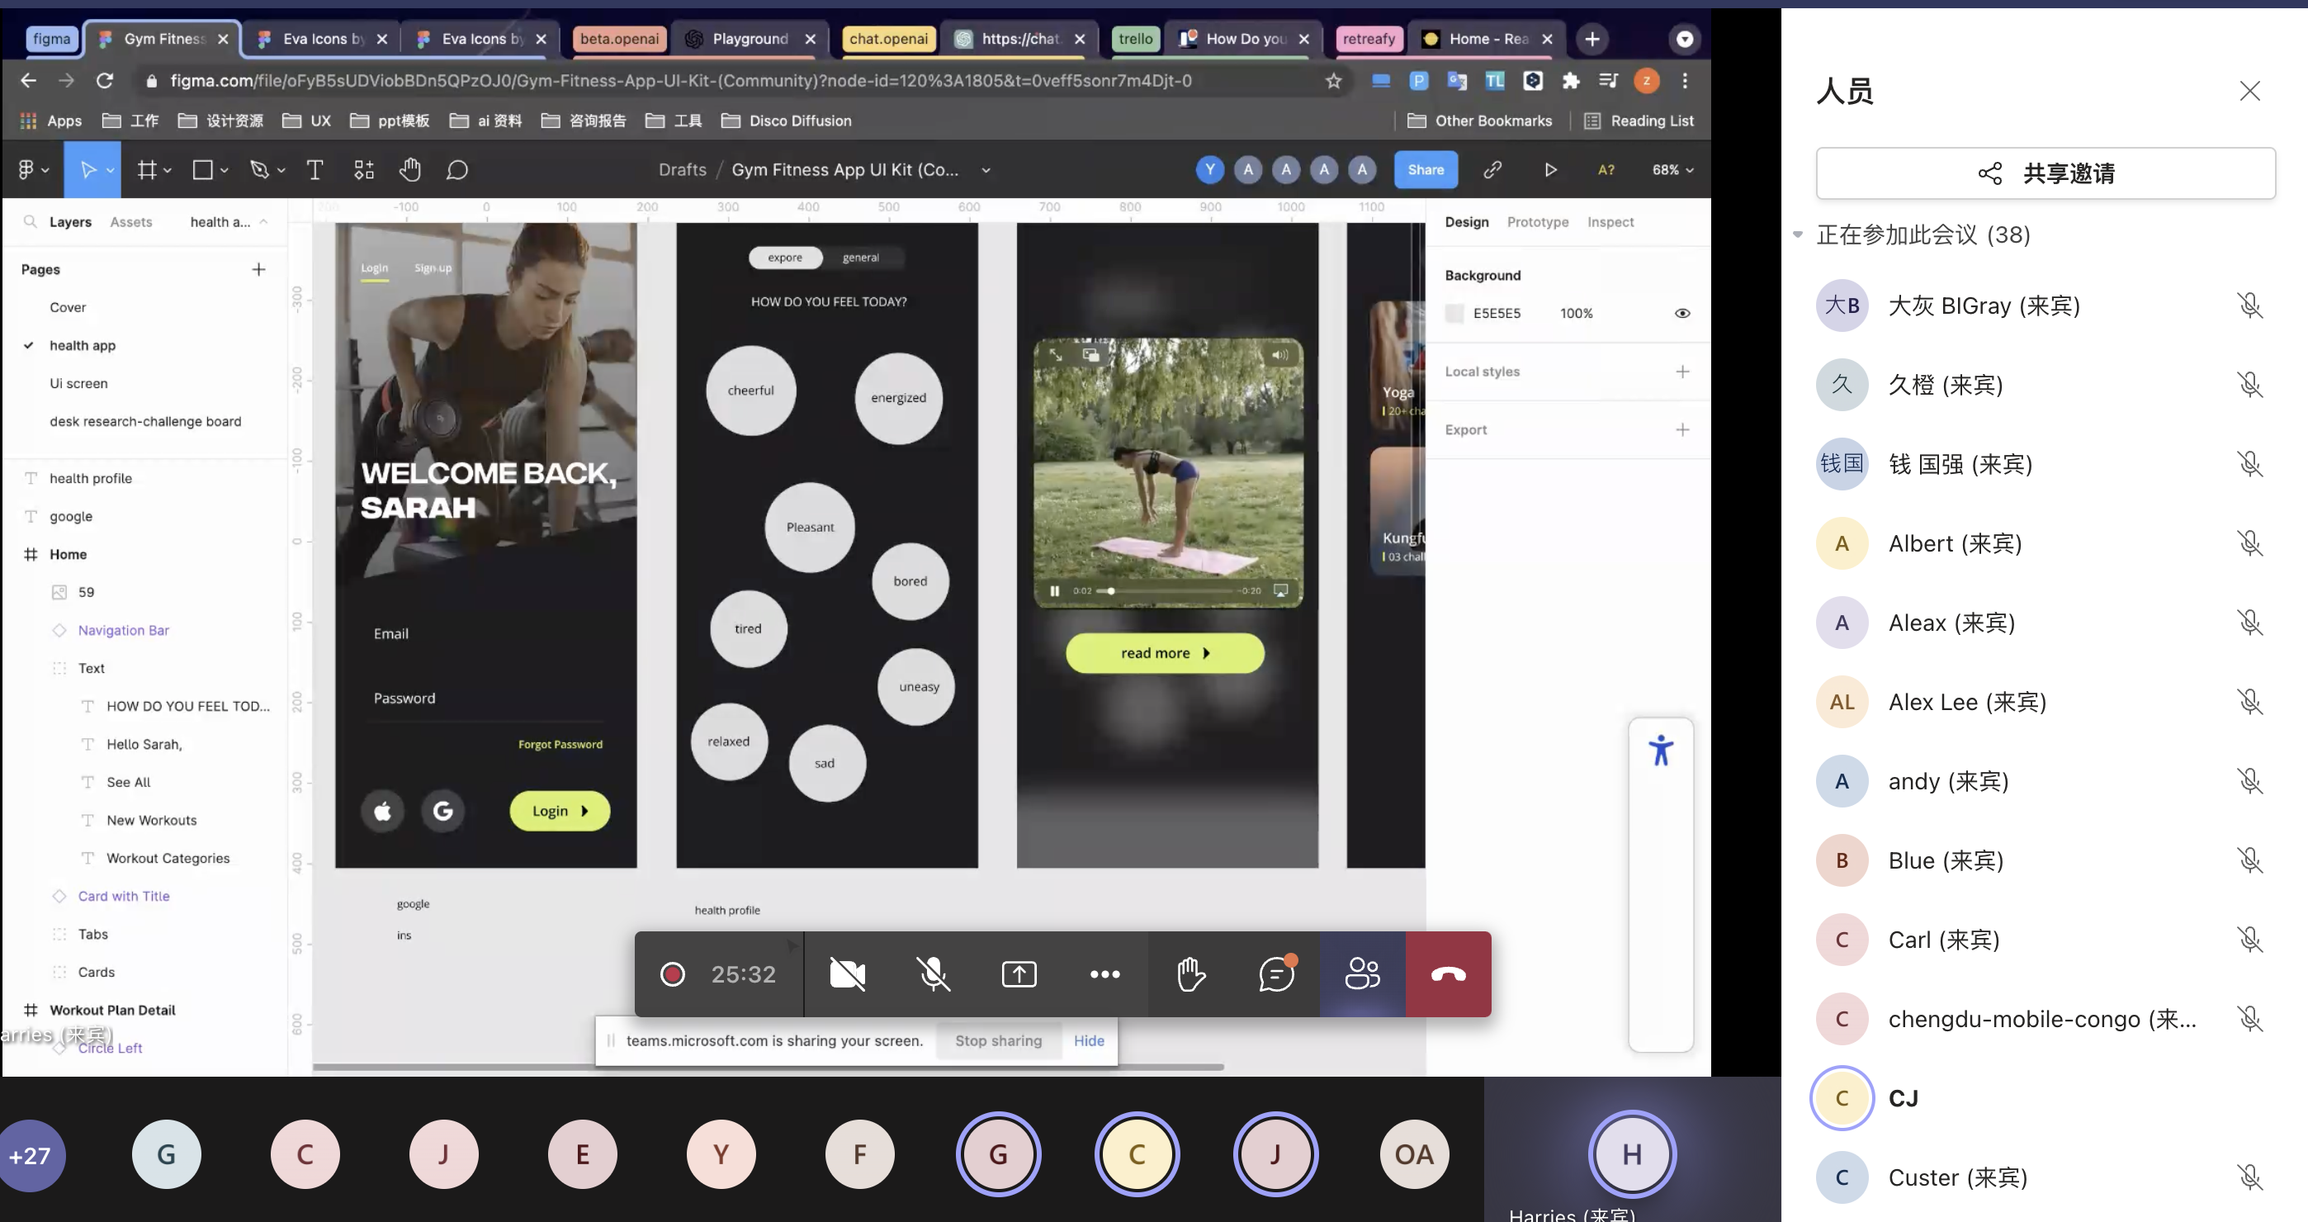Viewport: 2308px width, 1222px height.
Task: Toggle mic icon for 大灰 BIGray
Action: tap(2249, 305)
